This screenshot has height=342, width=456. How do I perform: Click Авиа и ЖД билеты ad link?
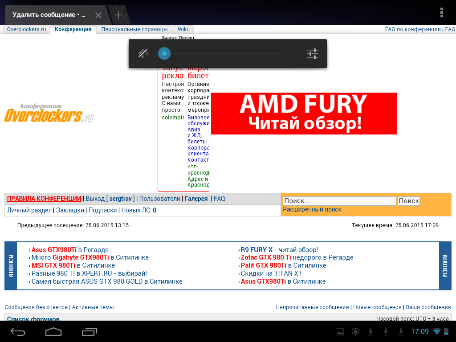(x=197, y=135)
